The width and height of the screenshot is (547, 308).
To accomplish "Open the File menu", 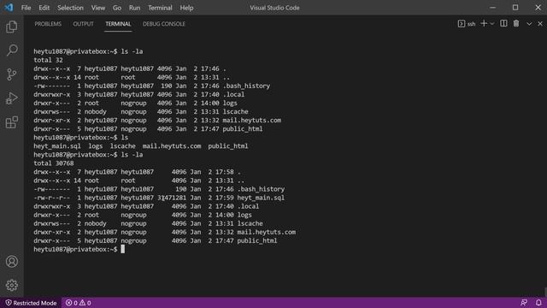I will (26, 8).
